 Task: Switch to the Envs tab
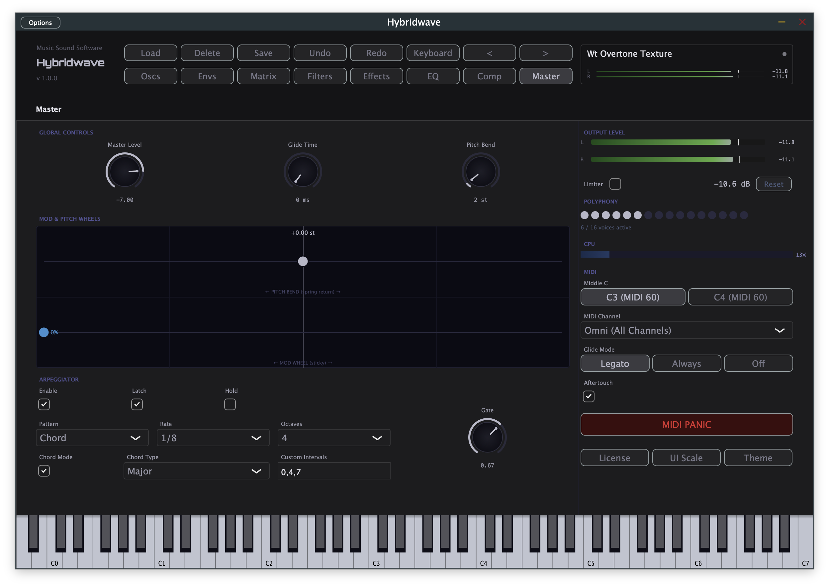(207, 76)
